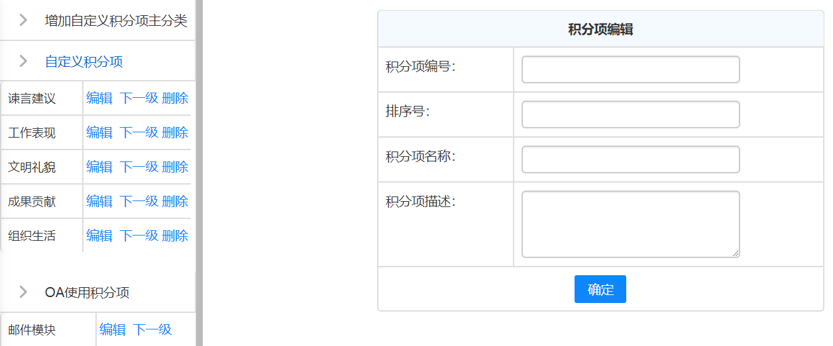Image resolution: width=833 pixels, height=346 pixels.
Task: Expand the 增加自定义积分项主分类 chevron
Action: point(24,21)
